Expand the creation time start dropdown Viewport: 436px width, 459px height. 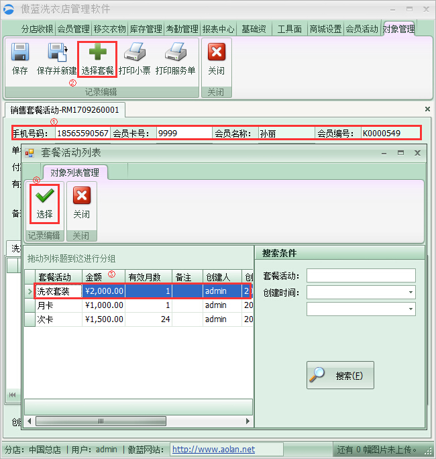pos(409,293)
